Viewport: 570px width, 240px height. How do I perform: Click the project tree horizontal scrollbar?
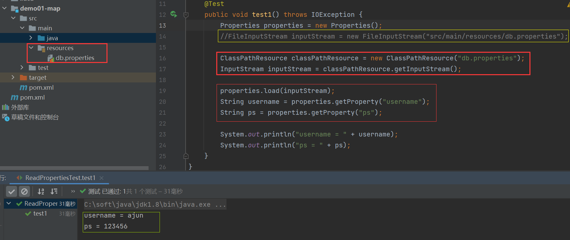click(74, 168)
